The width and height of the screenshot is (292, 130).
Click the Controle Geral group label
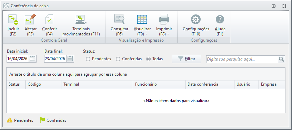coord(54,40)
